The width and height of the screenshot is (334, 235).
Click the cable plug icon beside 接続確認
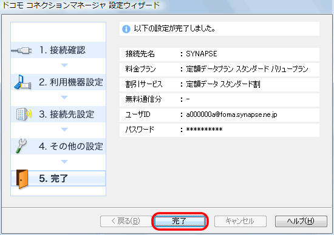tap(21, 50)
